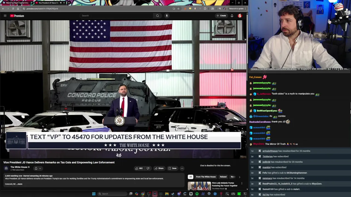Select the Related filter chip
351x197 pixels.
click(x=223, y=177)
